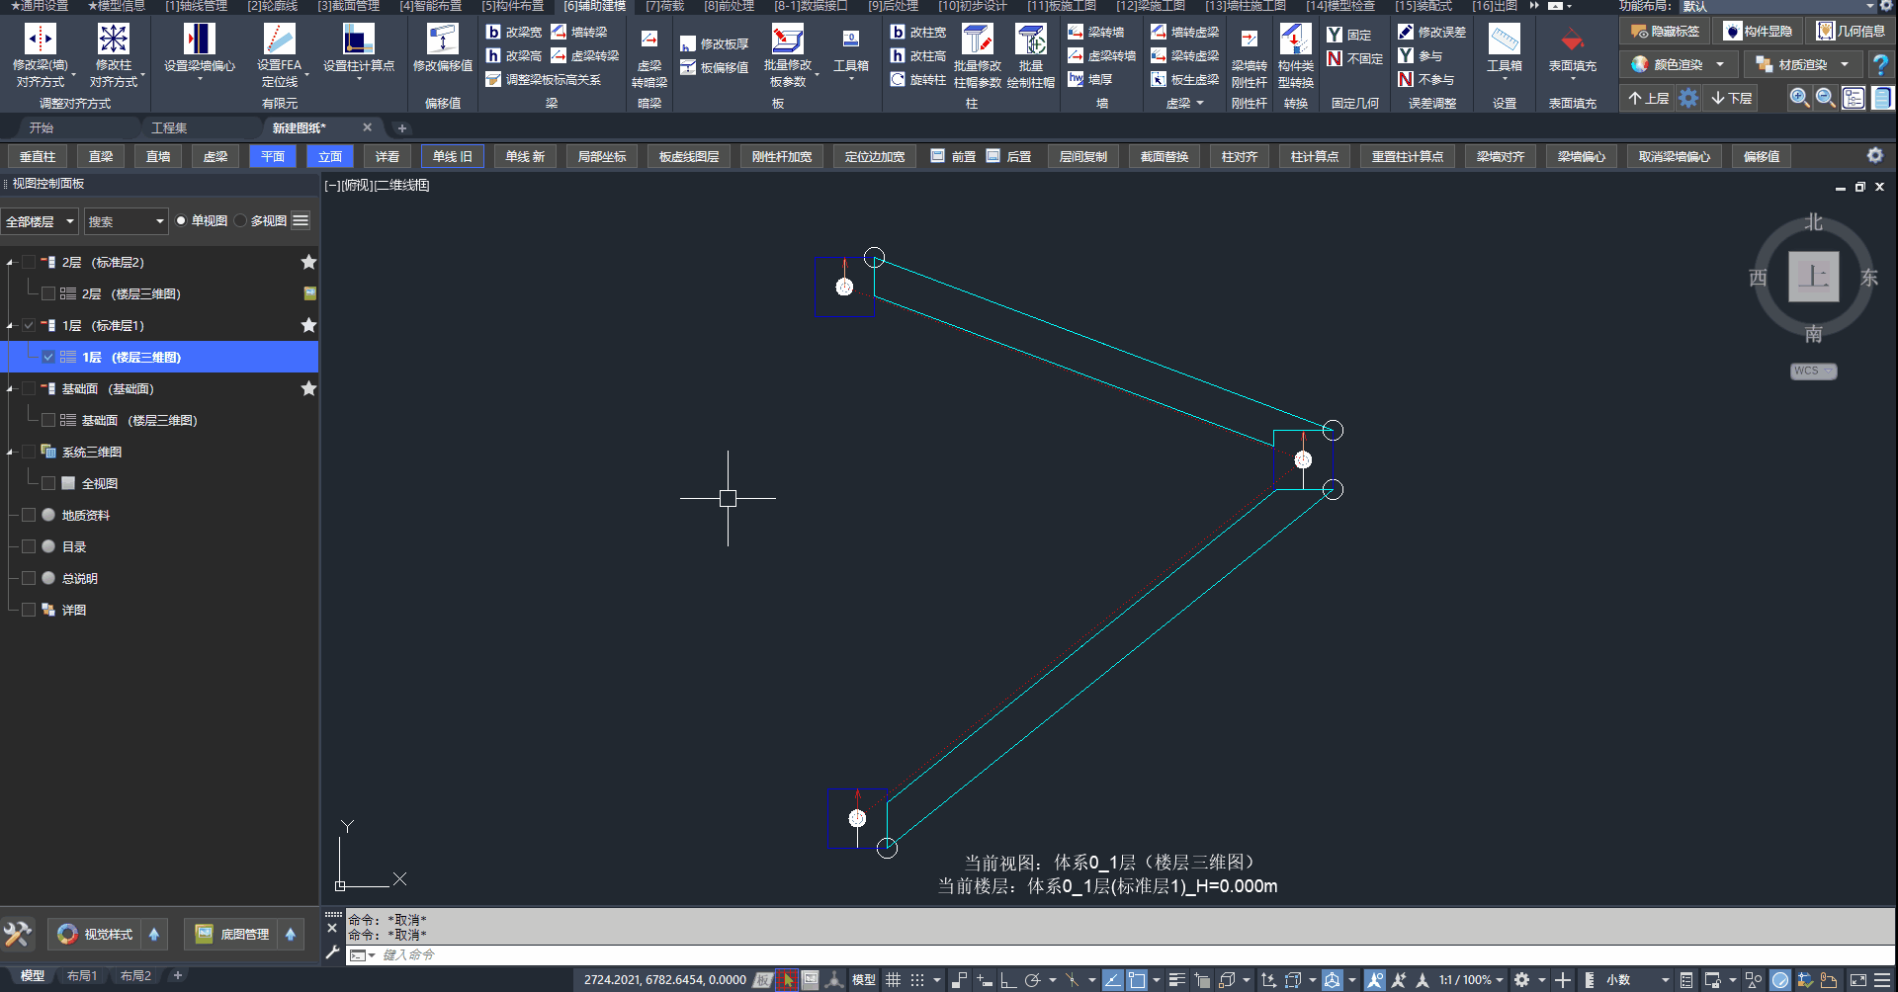
Task: Click 上层 button
Action: (1648, 98)
